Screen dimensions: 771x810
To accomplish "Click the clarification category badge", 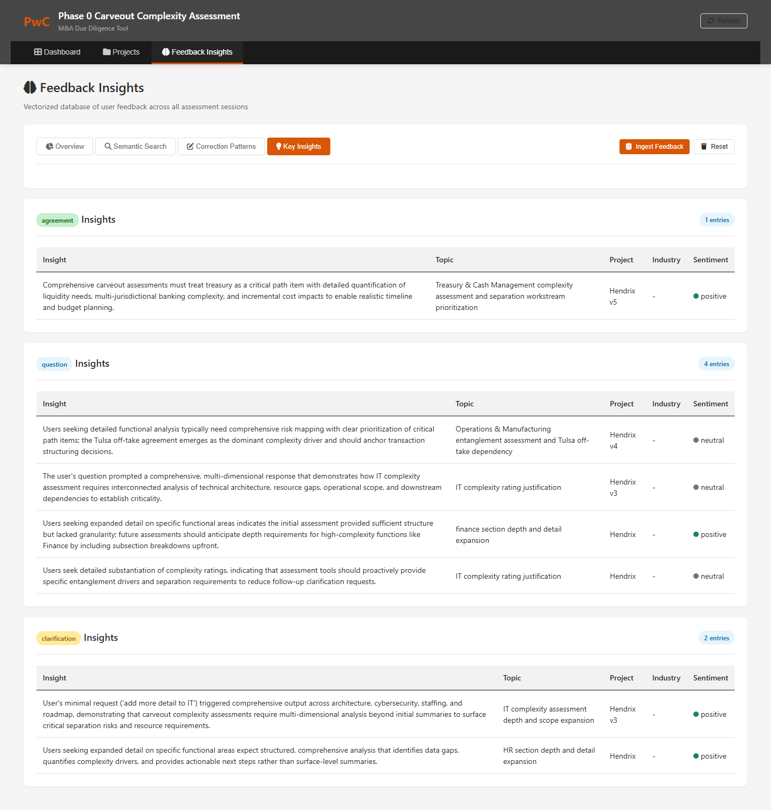I will 58,638.
